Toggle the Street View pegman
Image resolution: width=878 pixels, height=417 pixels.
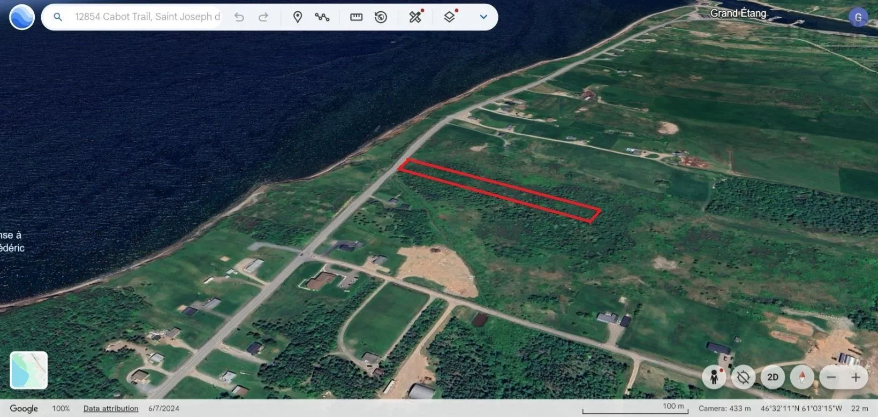tap(714, 377)
